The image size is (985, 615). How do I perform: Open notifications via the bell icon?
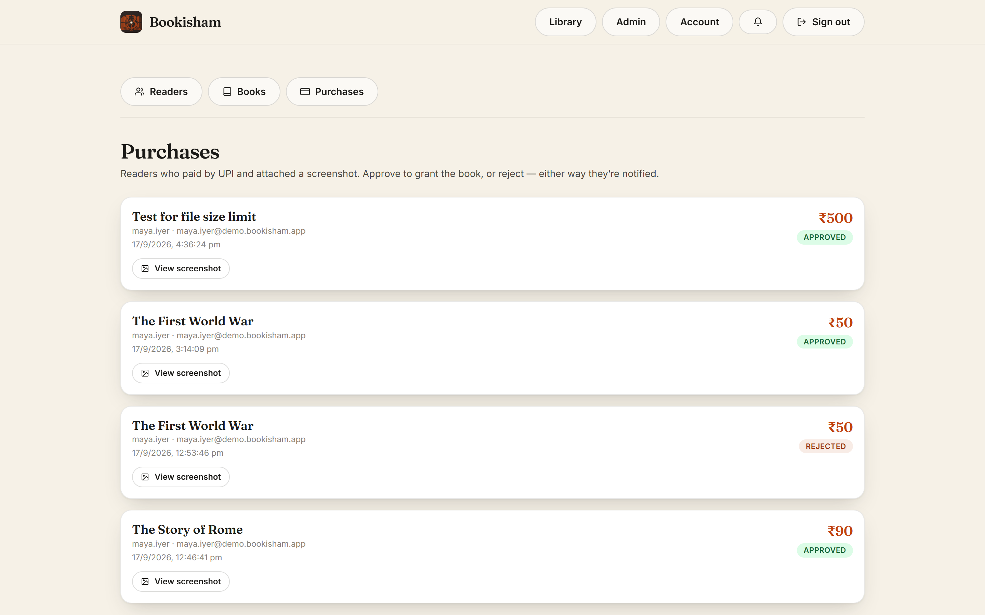tap(758, 22)
